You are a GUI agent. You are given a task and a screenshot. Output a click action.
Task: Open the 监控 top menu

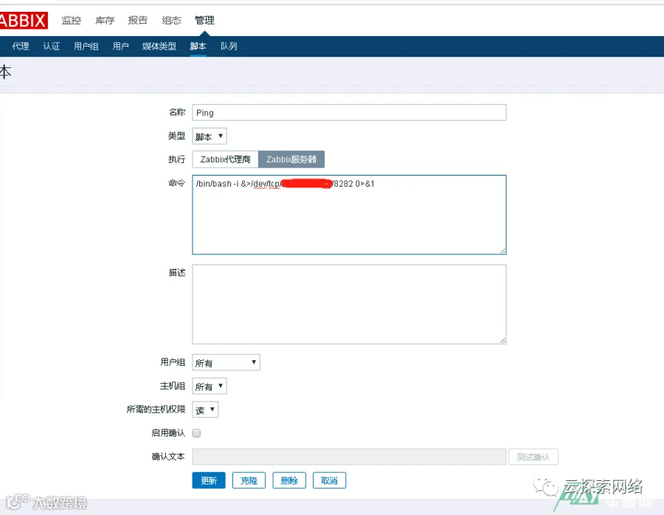pyautogui.click(x=71, y=21)
